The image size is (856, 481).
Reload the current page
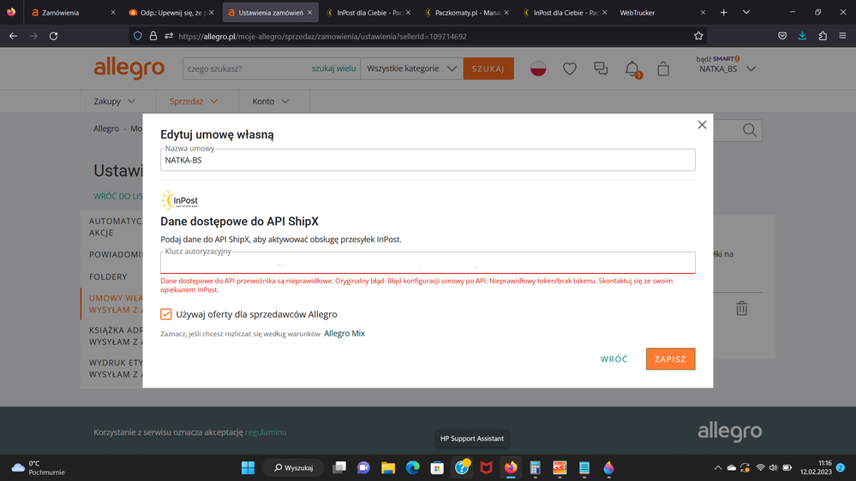53,36
